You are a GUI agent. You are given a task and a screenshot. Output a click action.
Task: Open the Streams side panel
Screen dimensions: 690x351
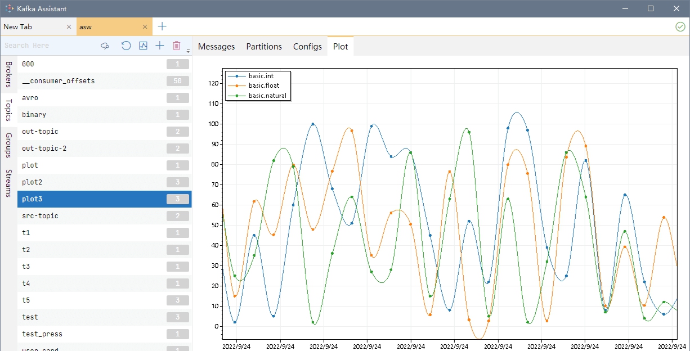[8, 183]
